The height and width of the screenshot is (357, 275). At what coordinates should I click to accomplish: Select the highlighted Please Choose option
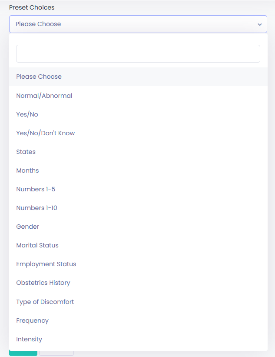138,77
